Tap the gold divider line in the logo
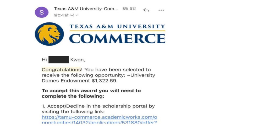 (x=117, y=31)
